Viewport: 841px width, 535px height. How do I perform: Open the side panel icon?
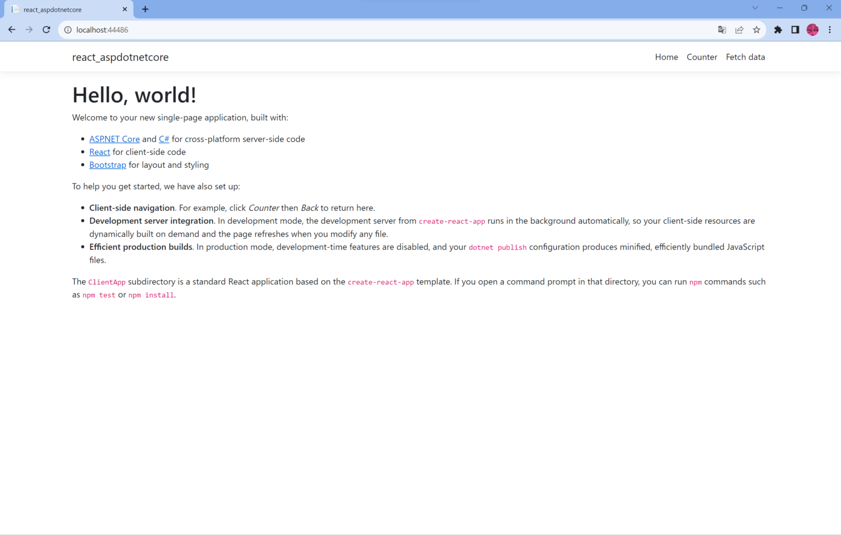pos(795,30)
